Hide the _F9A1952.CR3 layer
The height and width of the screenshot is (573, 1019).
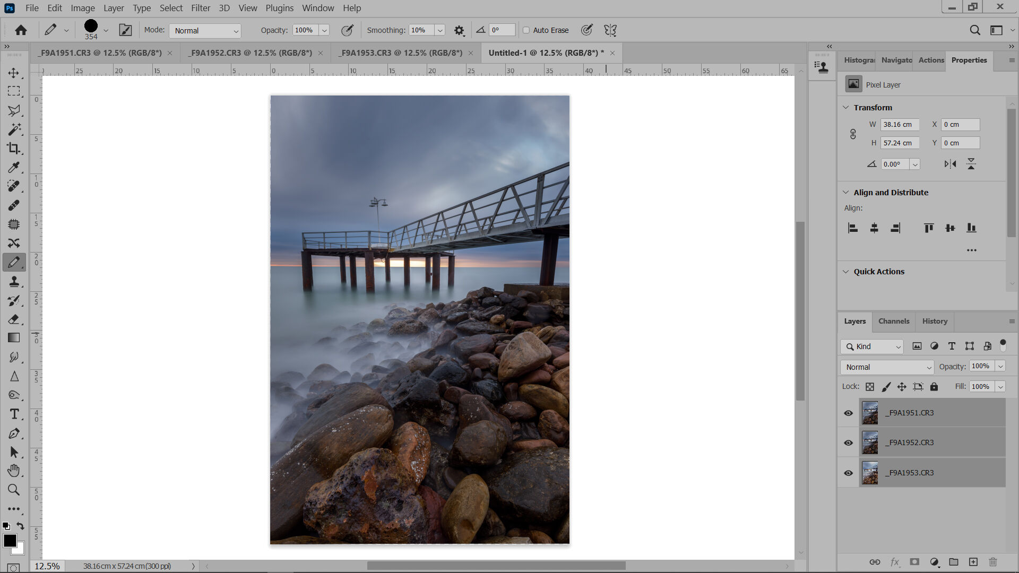click(848, 442)
